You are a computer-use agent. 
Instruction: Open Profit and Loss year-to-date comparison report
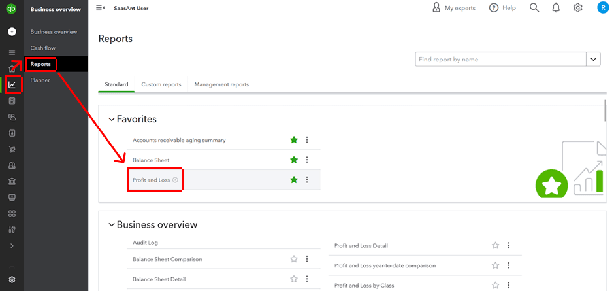pos(385,266)
